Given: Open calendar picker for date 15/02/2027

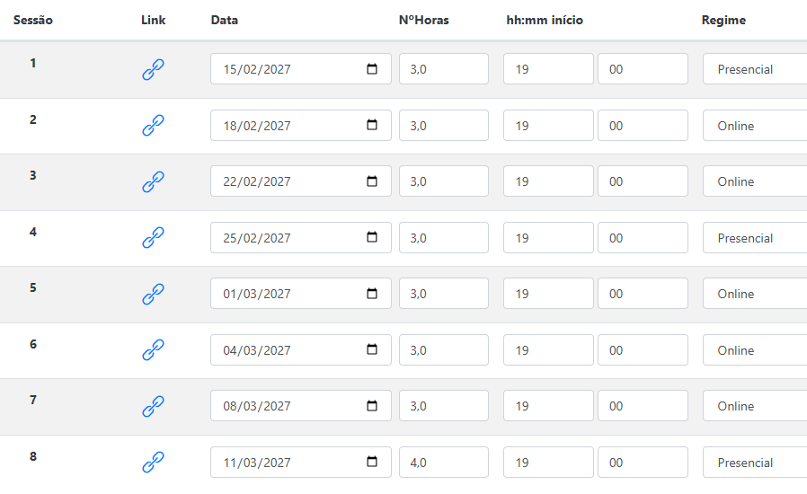Looking at the screenshot, I should coord(371,69).
